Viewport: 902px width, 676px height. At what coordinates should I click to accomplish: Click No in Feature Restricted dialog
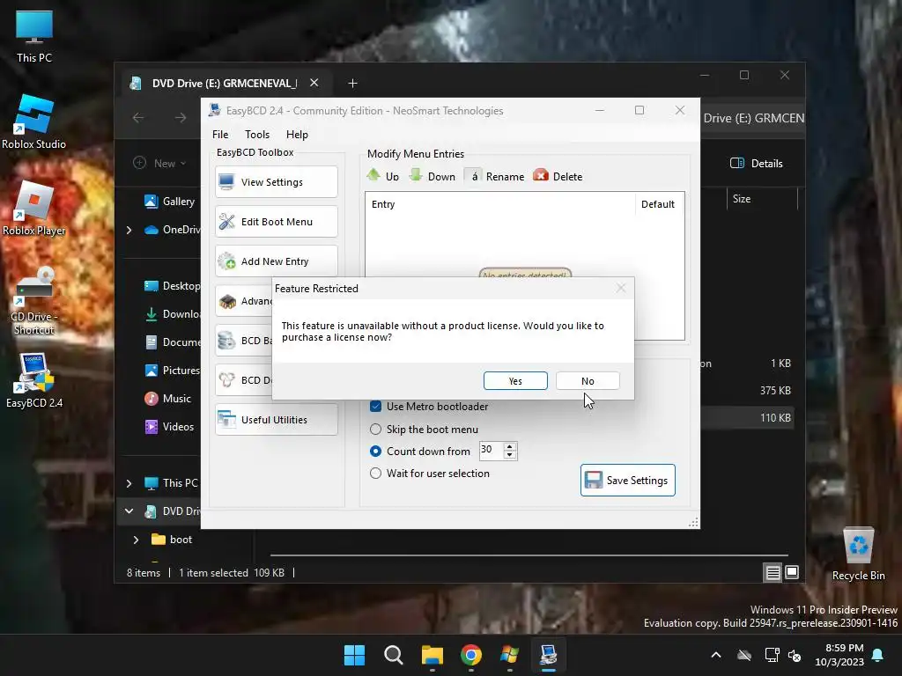pyautogui.click(x=588, y=380)
